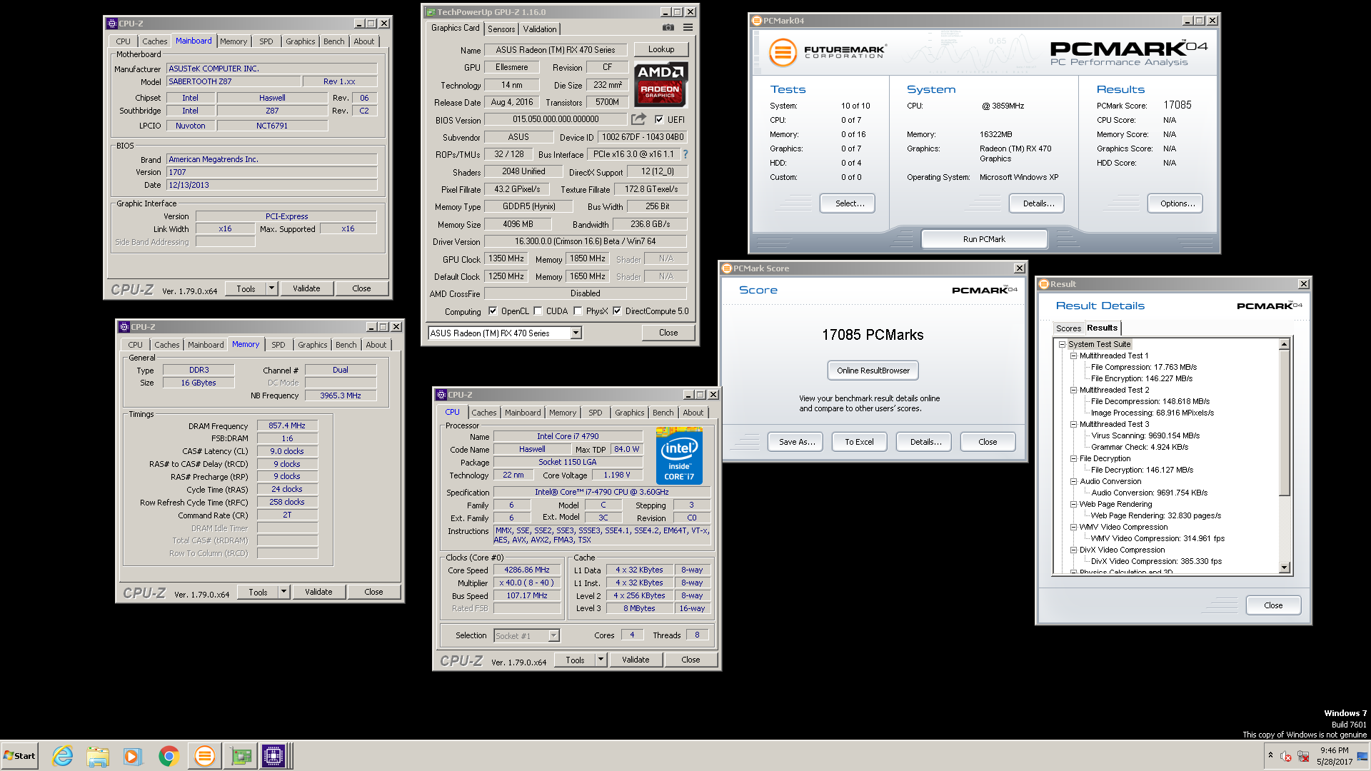Click the CPU-Z Mainboard window title icon
The height and width of the screenshot is (771, 1371).
click(x=111, y=24)
